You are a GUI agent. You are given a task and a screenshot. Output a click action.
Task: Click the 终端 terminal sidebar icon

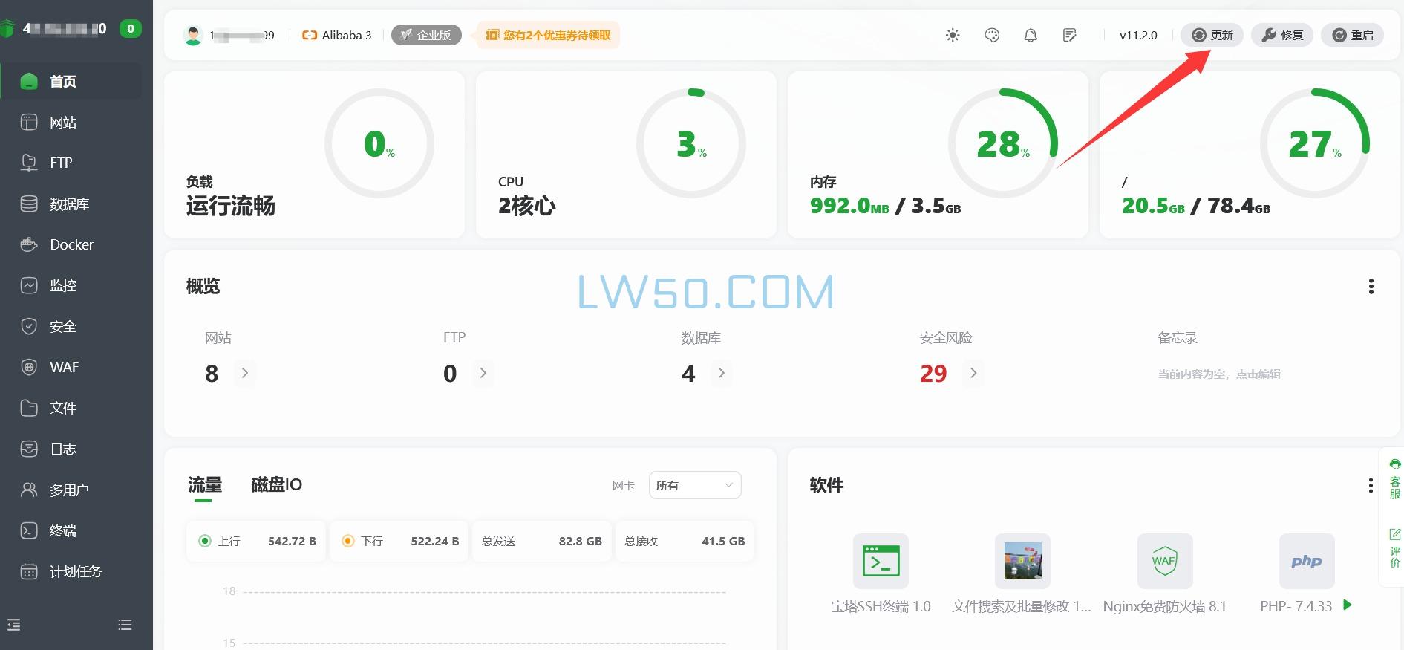pos(29,530)
